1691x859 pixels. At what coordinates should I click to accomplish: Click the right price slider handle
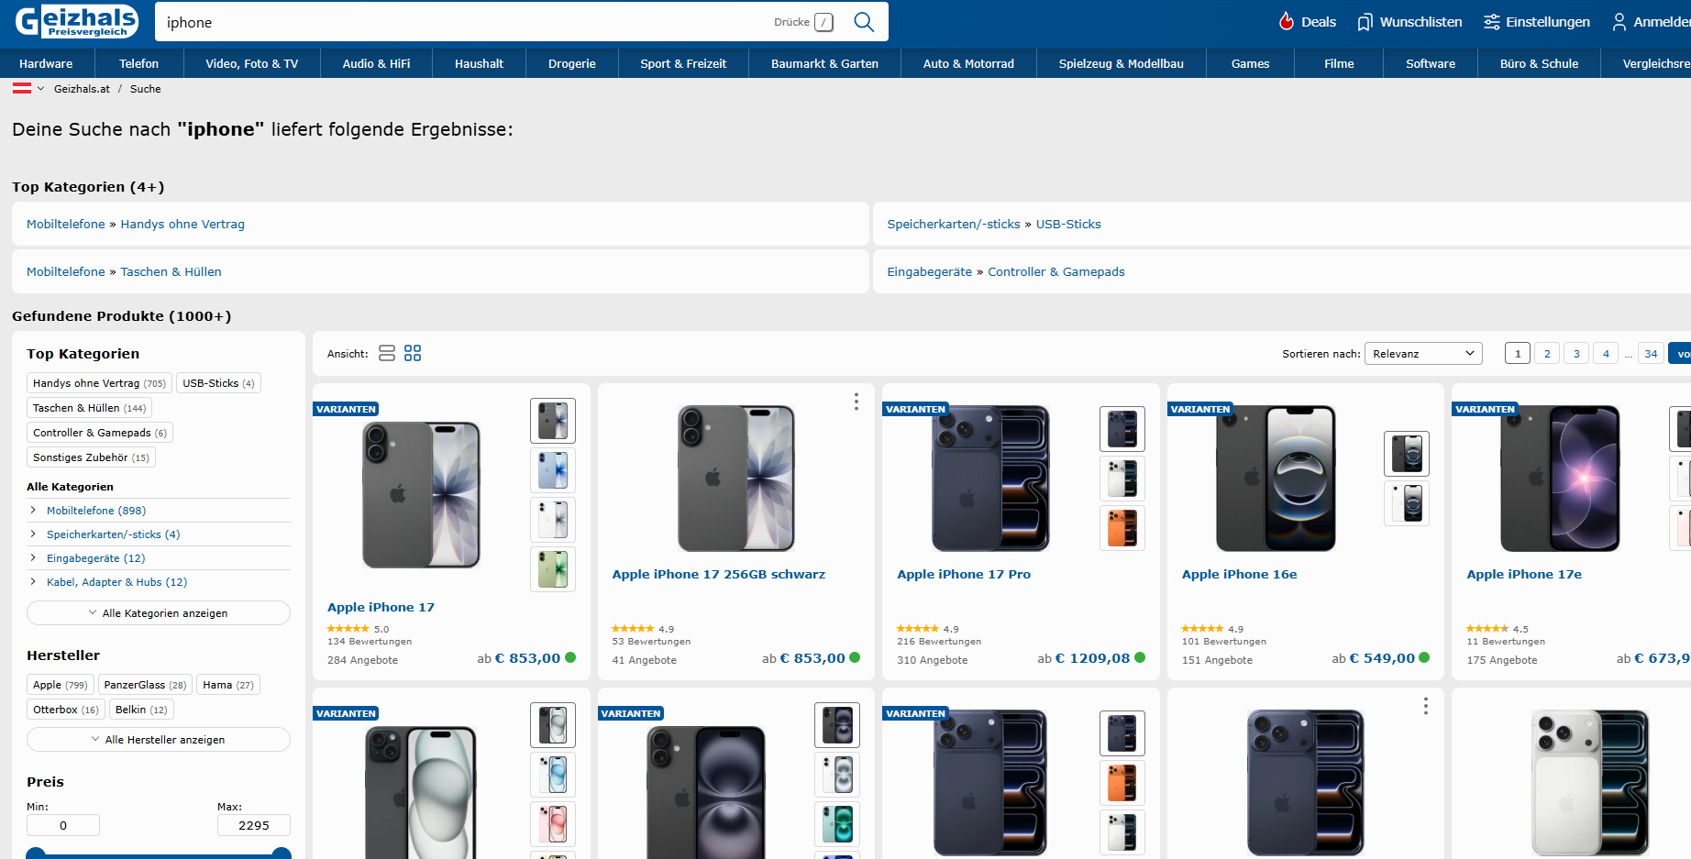[x=282, y=854]
